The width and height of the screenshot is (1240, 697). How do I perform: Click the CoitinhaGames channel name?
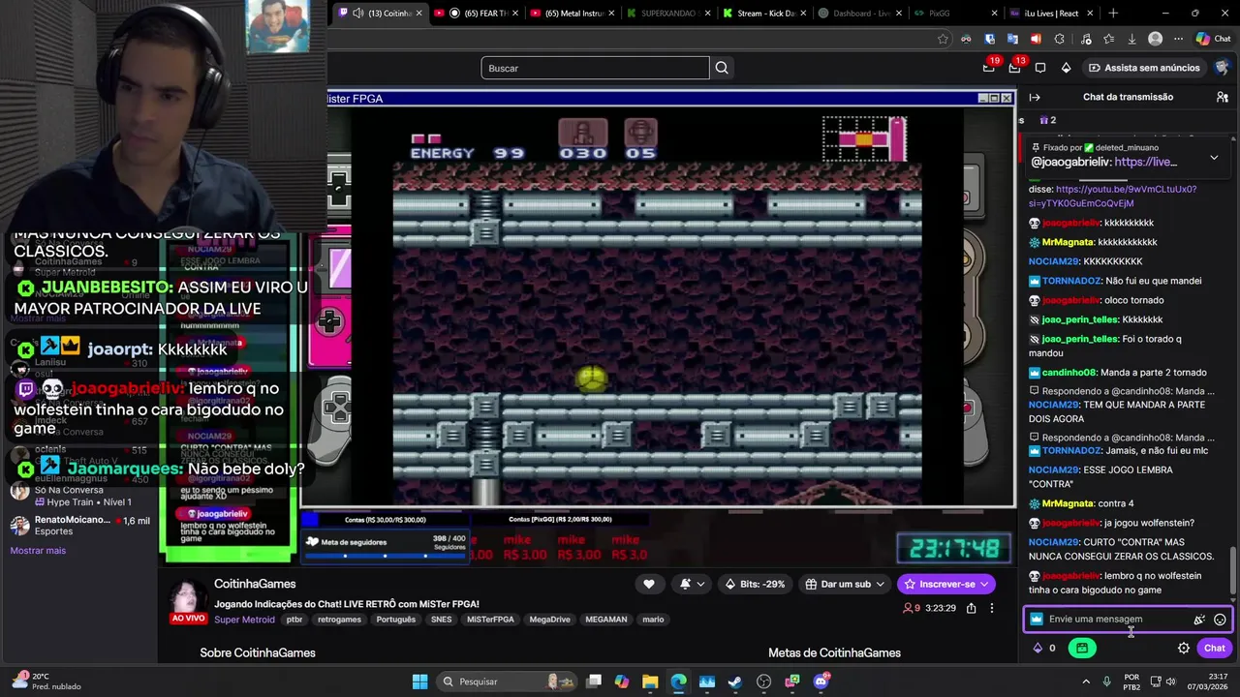(x=255, y=584)
